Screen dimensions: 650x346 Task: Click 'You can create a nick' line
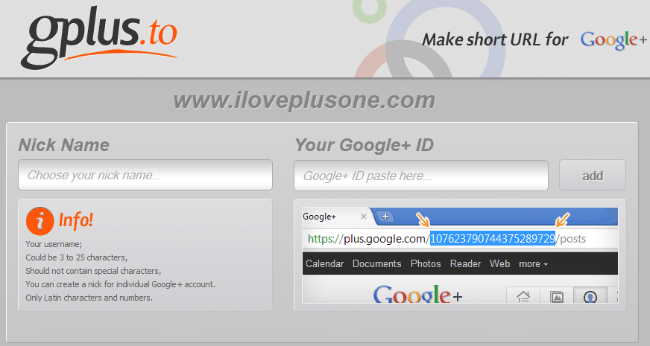[x=120, y=284]
